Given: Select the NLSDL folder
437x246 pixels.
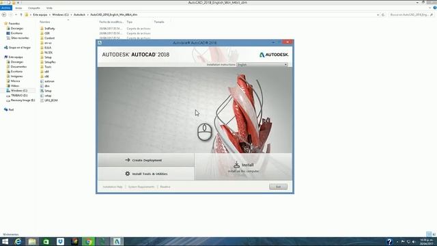Looking at the screenshot, I should 48,53.
